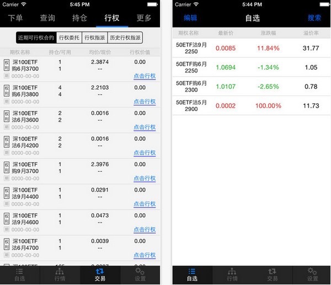This screenshot has height=285, width=331.
Task: Click 点击行权 for 深100ETF购9月3700
Action: pyautogui.click(x=145, y=178)
